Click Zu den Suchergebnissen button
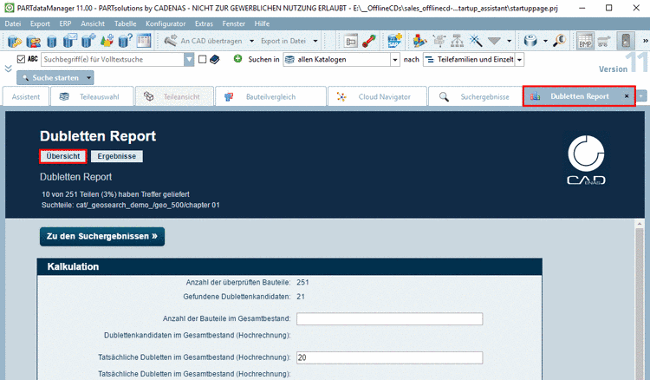The width and height of the screenshot is (650, 380). (x=102, y=236)
